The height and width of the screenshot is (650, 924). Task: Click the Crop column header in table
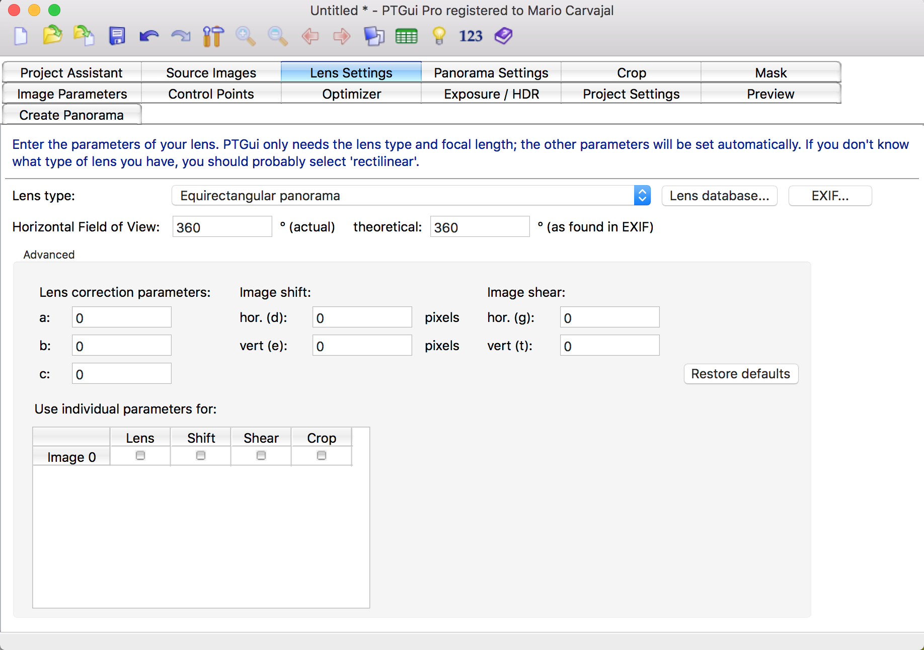tap(322, 438)
